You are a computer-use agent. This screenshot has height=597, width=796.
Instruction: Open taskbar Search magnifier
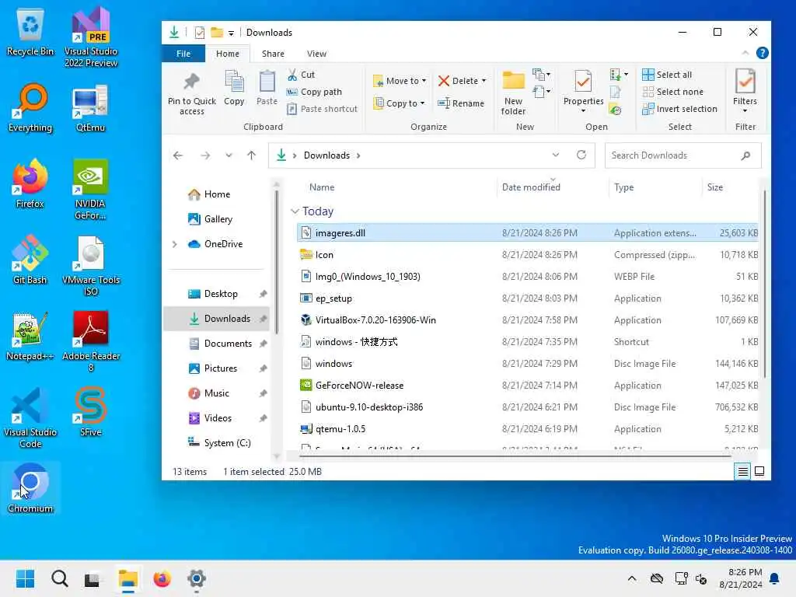59,578
